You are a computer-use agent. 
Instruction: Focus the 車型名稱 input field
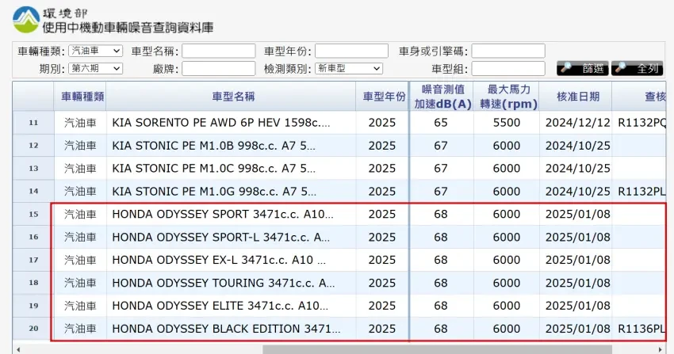[x=218, y=51]
